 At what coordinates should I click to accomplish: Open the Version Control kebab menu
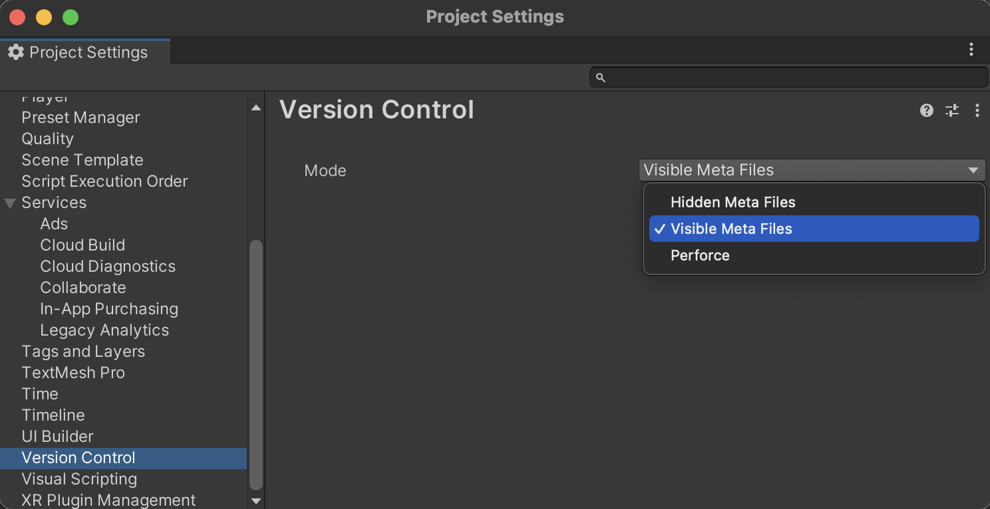[x=977, y=110]
